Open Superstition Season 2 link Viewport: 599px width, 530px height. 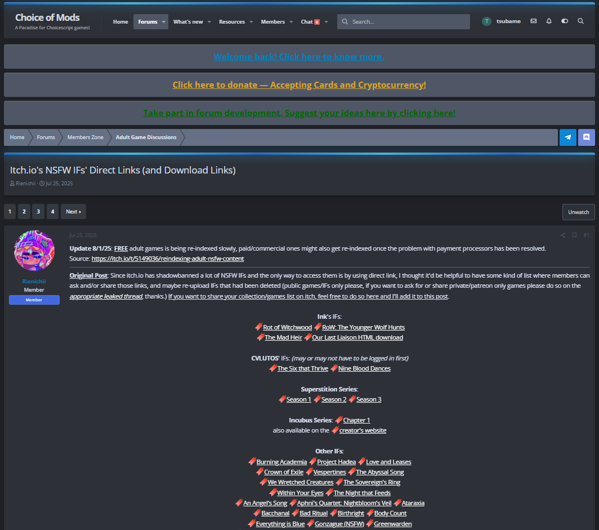(334, 399)
